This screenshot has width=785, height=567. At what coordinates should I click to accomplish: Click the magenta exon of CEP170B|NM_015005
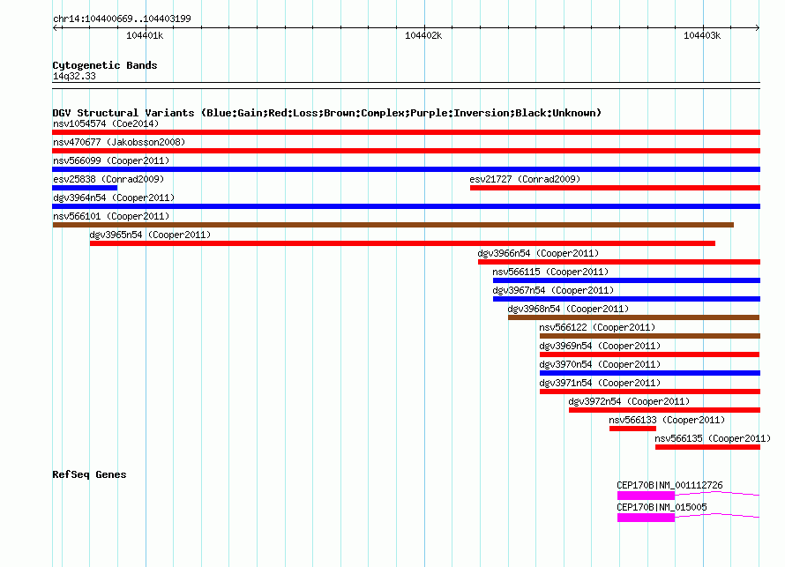[646, 518]
